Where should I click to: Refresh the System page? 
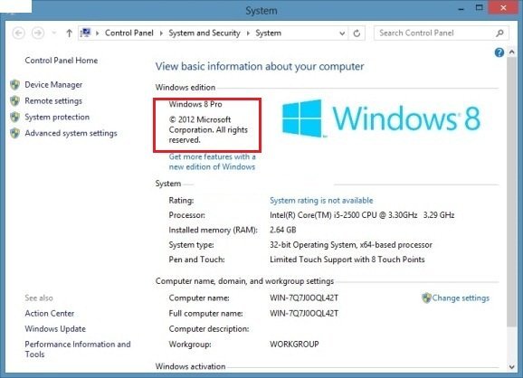click(x=357, y=33)
